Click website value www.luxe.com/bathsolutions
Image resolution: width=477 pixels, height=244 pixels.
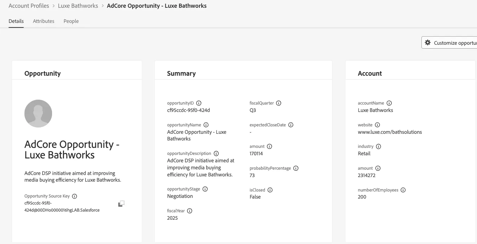(x=390, y=132)
